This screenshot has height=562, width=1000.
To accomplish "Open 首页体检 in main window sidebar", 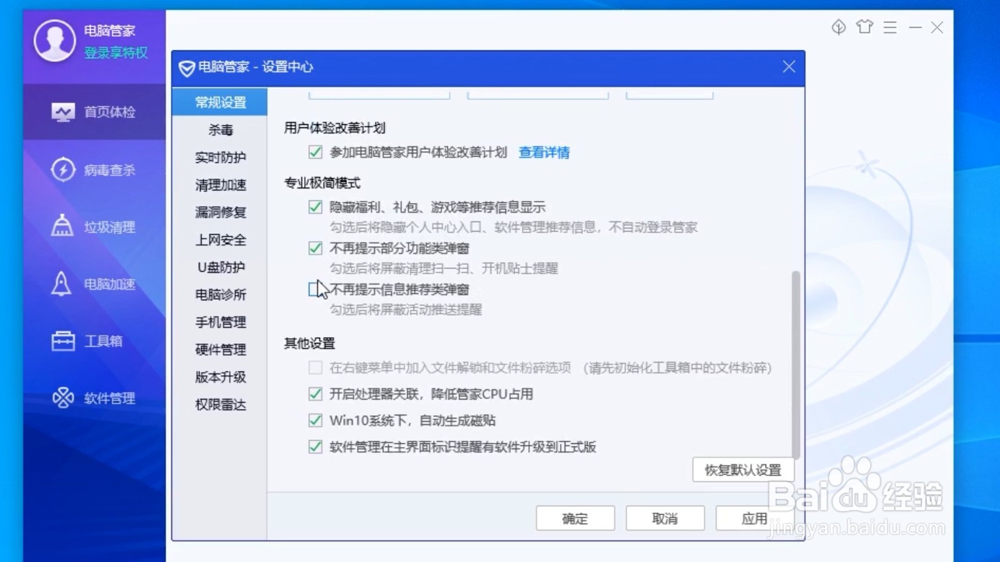I will point(94,112).
